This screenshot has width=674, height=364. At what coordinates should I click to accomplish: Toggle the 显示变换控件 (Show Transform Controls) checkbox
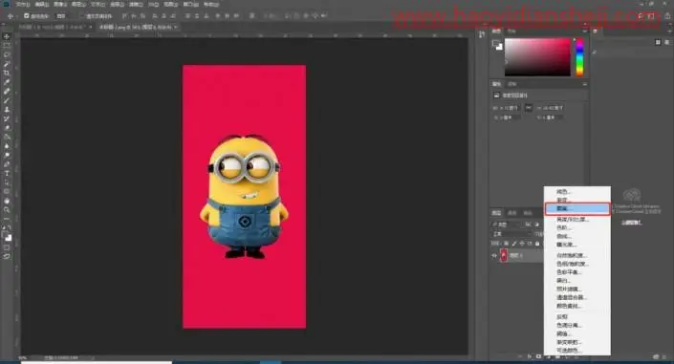pyautogui.click(x=83, y=16)
